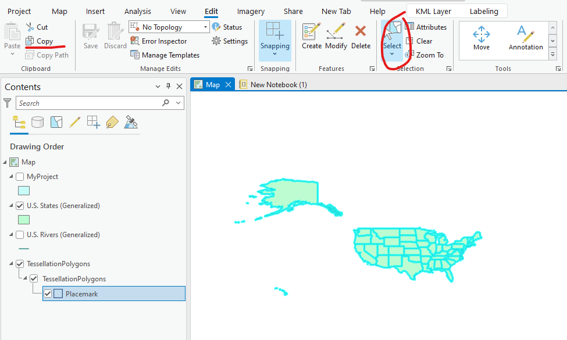The image size is (567, 340).
Task: Activate the Move tool
Action: click(x=481, y=37)
